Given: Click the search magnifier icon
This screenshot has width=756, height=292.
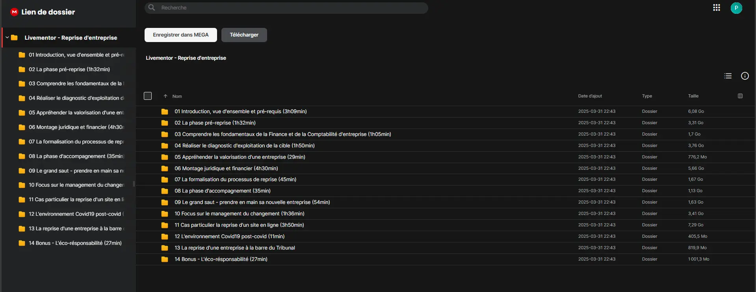Looking at the screenshot, I should (152, 7).
